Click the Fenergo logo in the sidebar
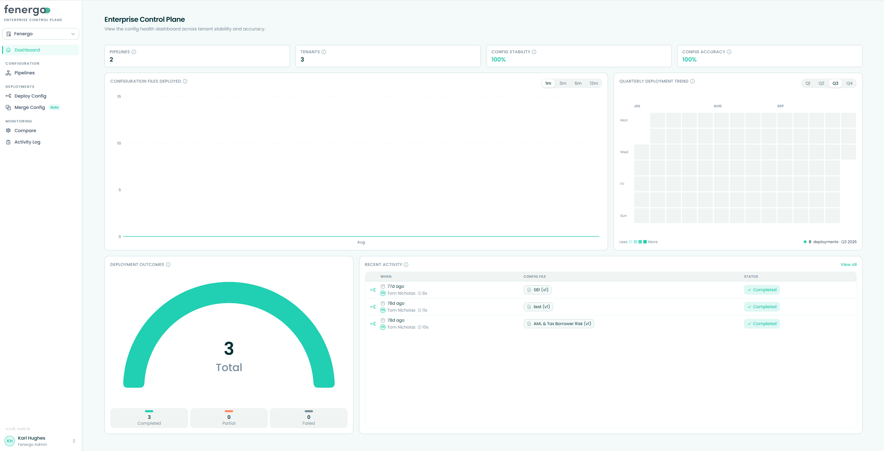Screen dimensions: 884x451 27,10
